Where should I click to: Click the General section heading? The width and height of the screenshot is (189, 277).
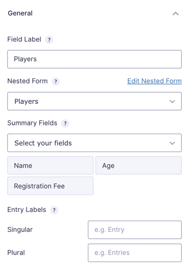[x=20, y=13]
